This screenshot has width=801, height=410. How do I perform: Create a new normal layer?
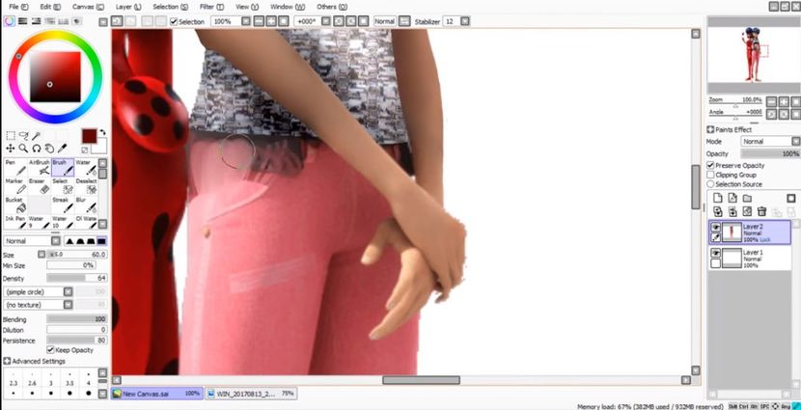pos(718,198)
